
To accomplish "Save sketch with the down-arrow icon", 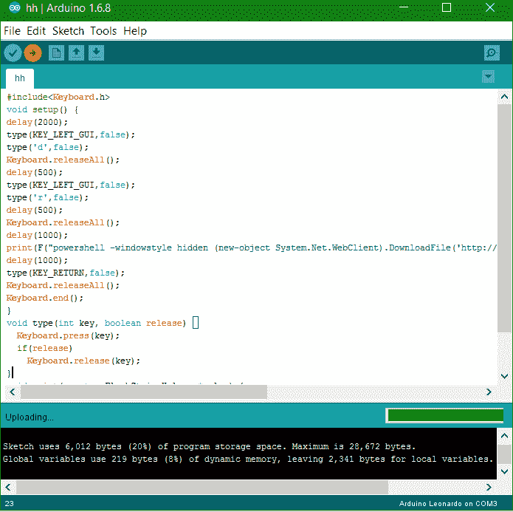I will 96,52.
